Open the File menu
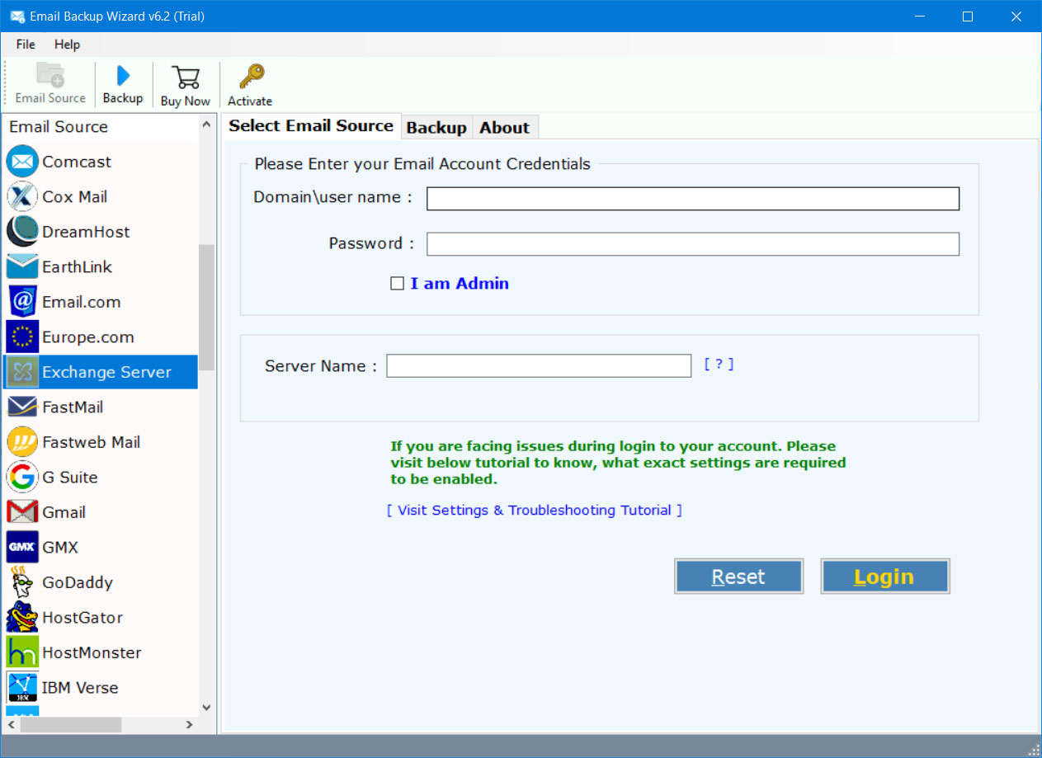Screen dimensions: 1042x758 coord(26,45)
